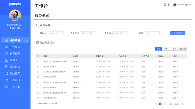
Task: Click the 到达日期 column header
Action: [x=123, y=56]
